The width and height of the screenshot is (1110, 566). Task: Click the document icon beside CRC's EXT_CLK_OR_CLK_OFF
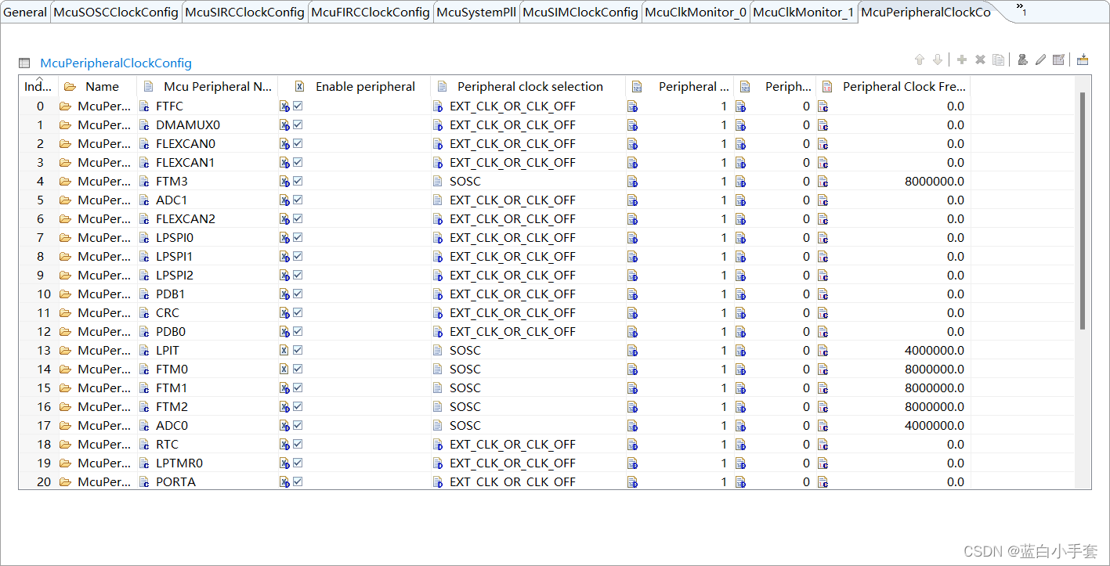[x=438, y=313]
